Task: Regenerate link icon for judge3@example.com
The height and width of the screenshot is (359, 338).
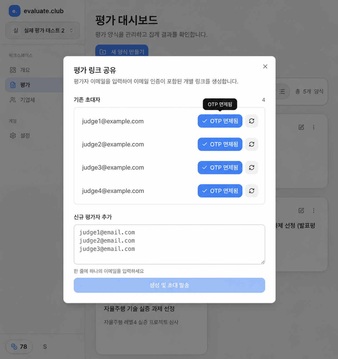Action: click(x=252, y=168)
